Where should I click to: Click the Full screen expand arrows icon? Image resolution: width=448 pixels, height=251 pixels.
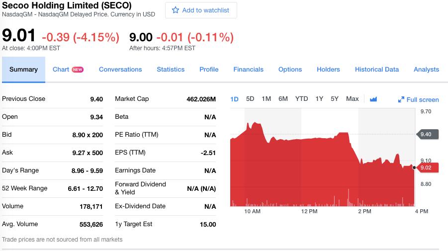pyautogui.click(x=401, y=99)
